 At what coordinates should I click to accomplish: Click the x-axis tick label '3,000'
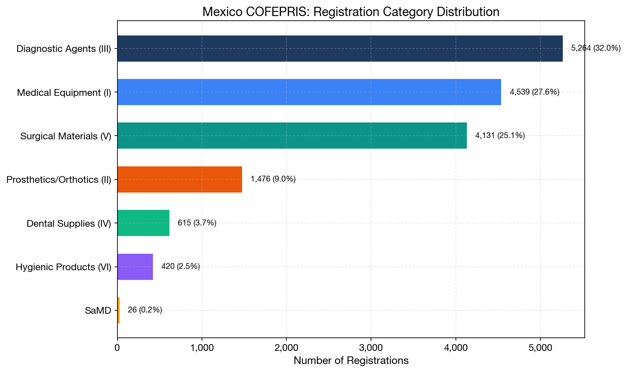click(371, 348)
